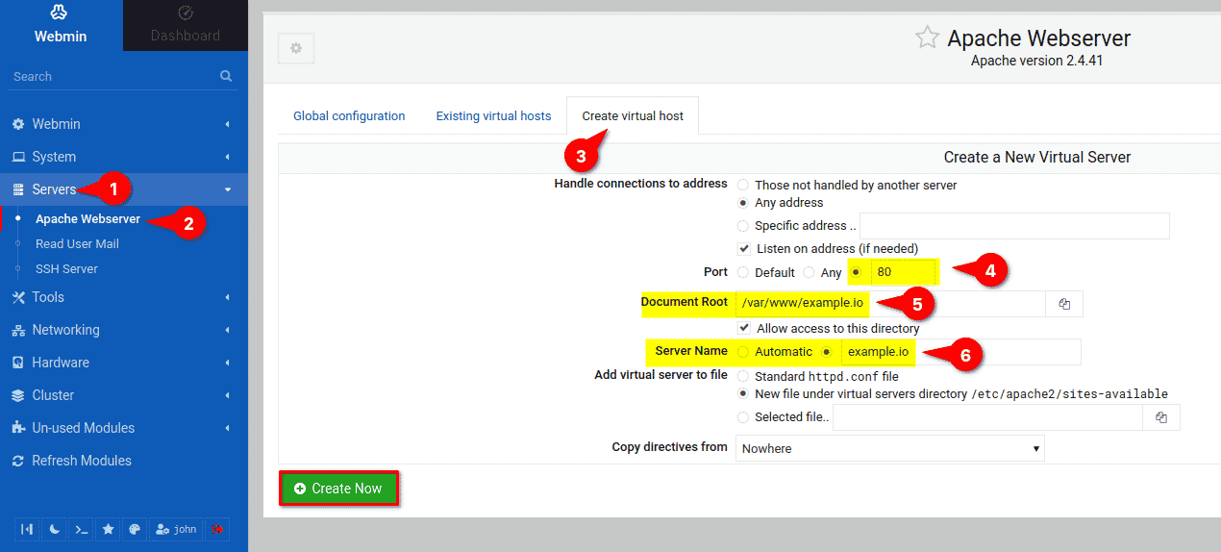Select the 'Selected file..' radio option
Image resolution: width=1221 pixels, height=552 pixels.
point(743,417)
